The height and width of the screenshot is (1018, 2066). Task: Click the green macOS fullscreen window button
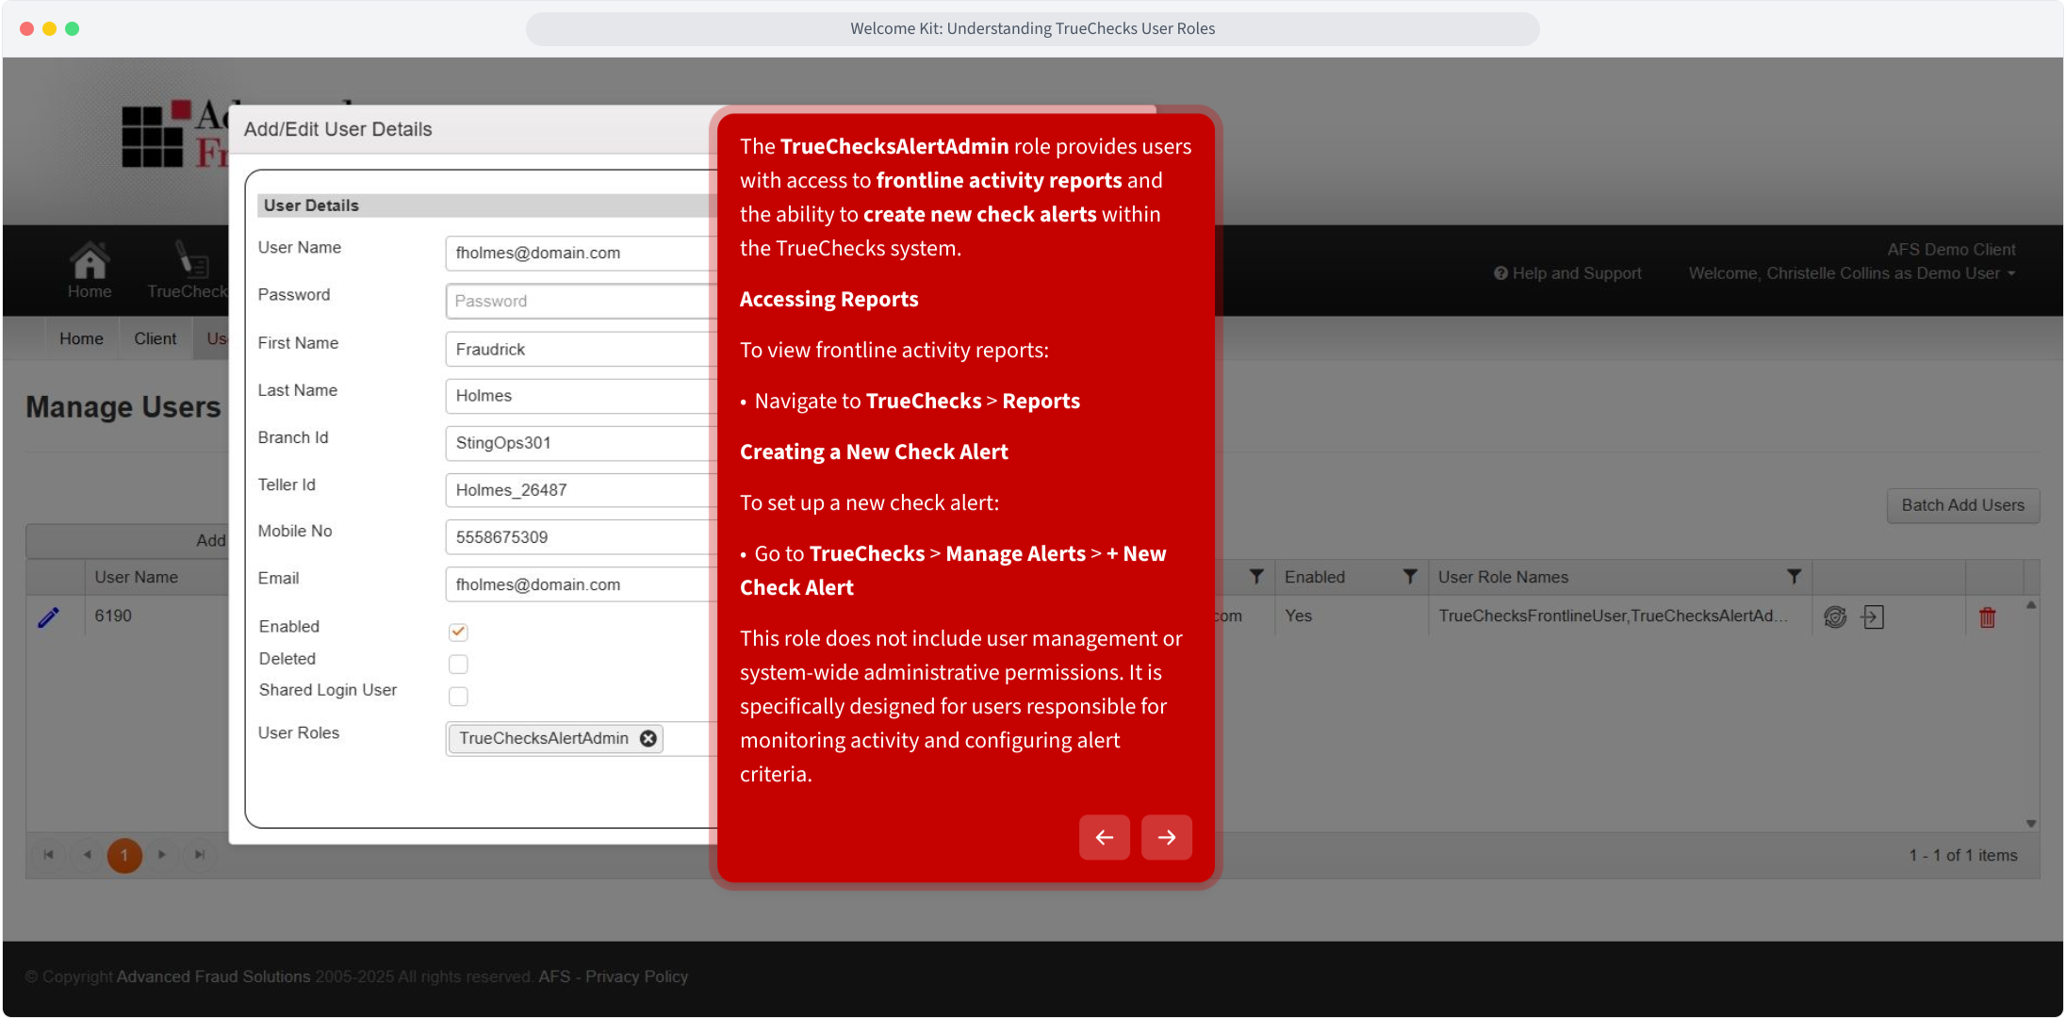tap(72, 28)
